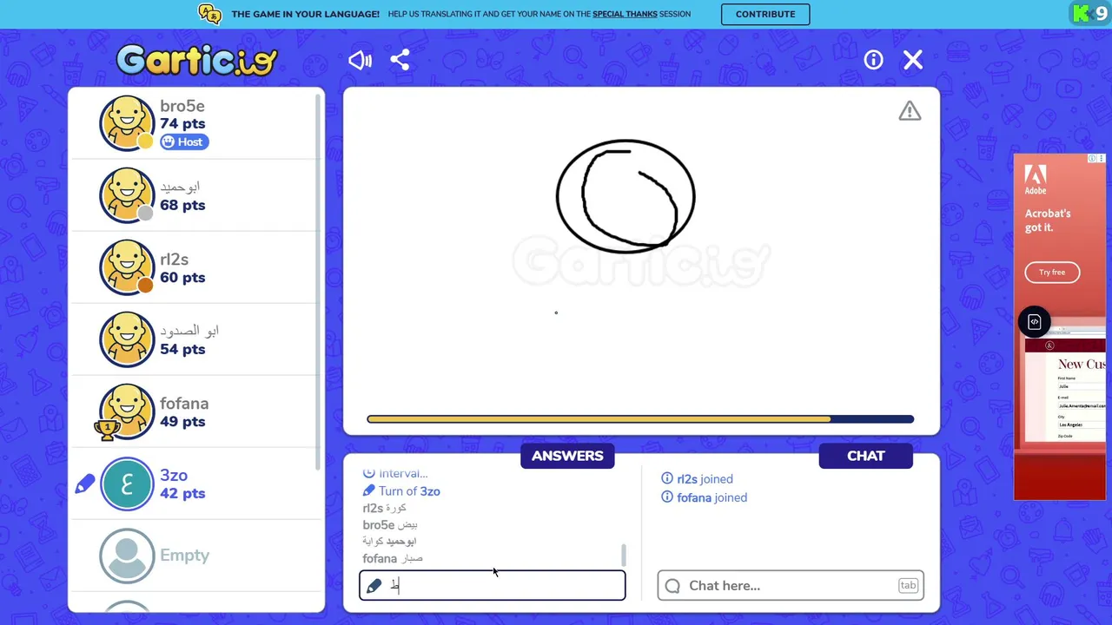Select the ANSWERS tab

(x=567, y=456)
